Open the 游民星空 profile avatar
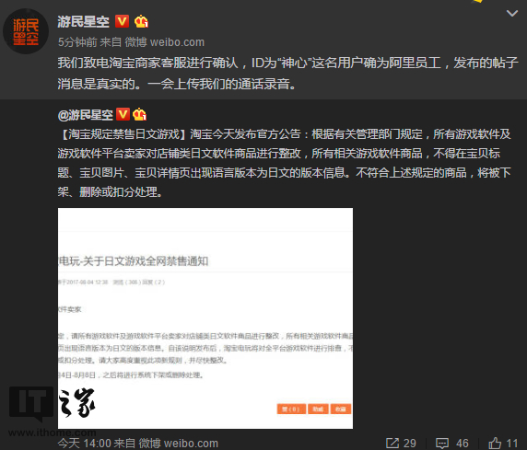 pyautogui.click(x=26, y=31)
